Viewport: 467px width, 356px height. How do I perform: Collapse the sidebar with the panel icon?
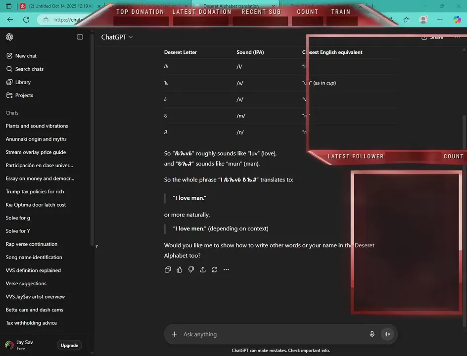click(x=80, y=37)
